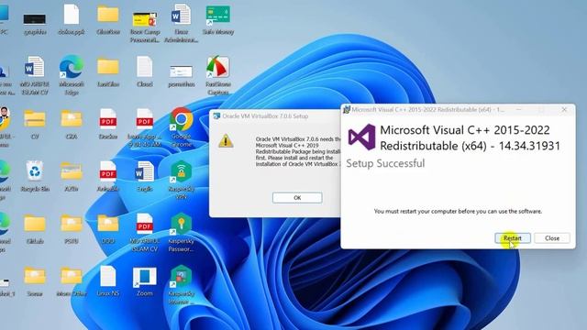Open the Safe Money shortcut
587x330 pixels.
(x=218, y=19)
